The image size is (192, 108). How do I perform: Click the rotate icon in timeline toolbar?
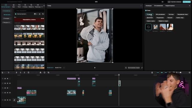(44, 73)
